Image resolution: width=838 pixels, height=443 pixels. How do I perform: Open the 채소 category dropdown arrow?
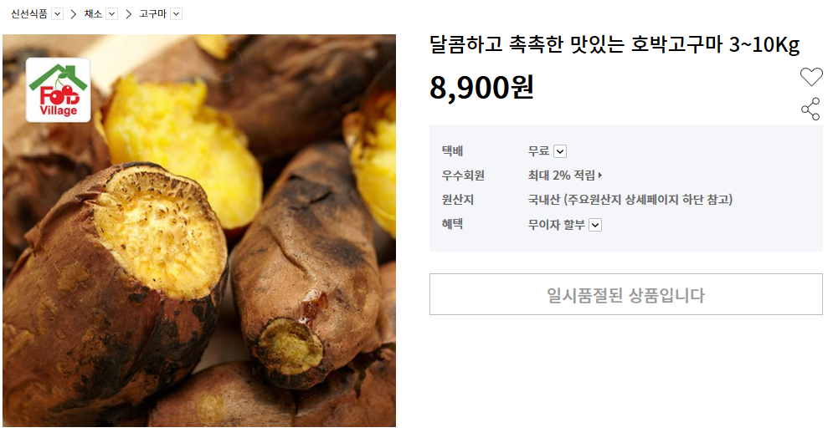coord(111,14)
